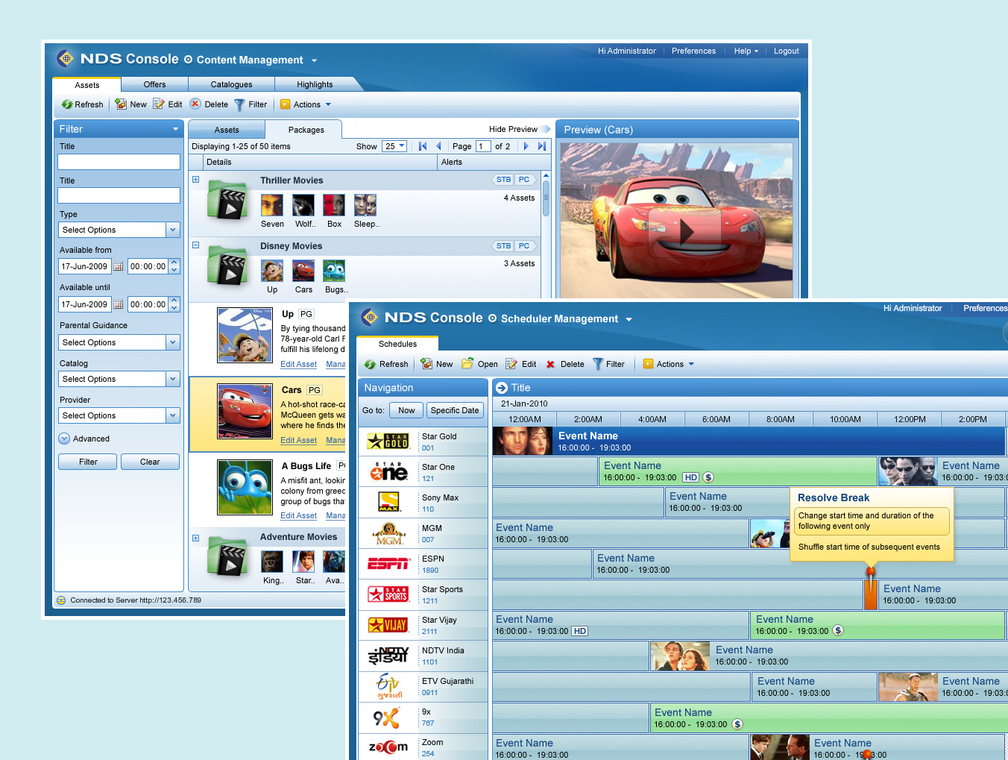Expand the Adventure Movies package
1008x760 pixels.
pos(195,538)
